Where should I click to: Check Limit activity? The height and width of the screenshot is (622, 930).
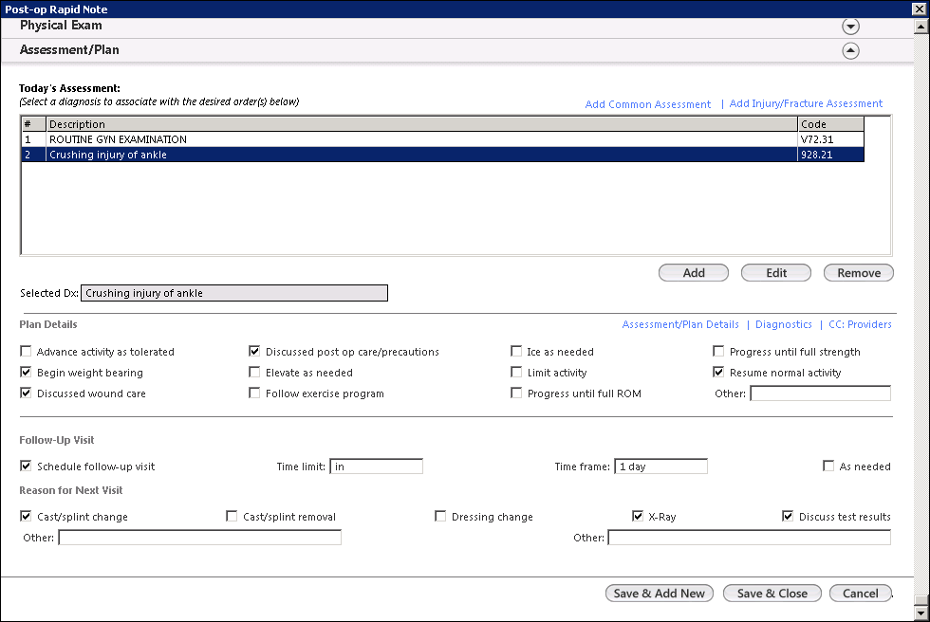(516, 372)
